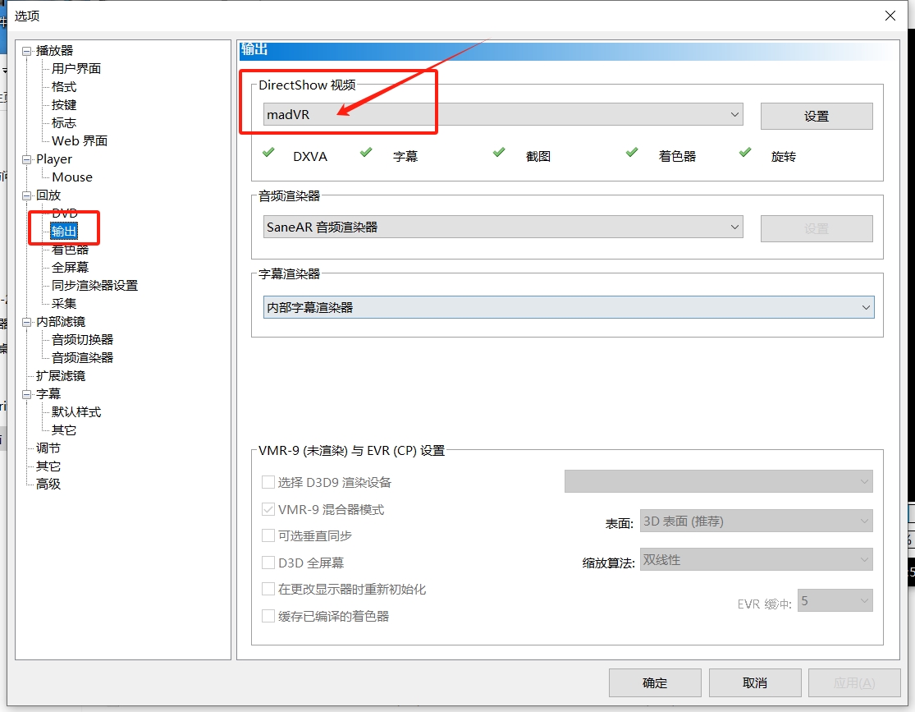The width and height of the screenshot is (915, 712).
Task: Select Web 界面 in the tree
Action: click(x=80, y=141)
